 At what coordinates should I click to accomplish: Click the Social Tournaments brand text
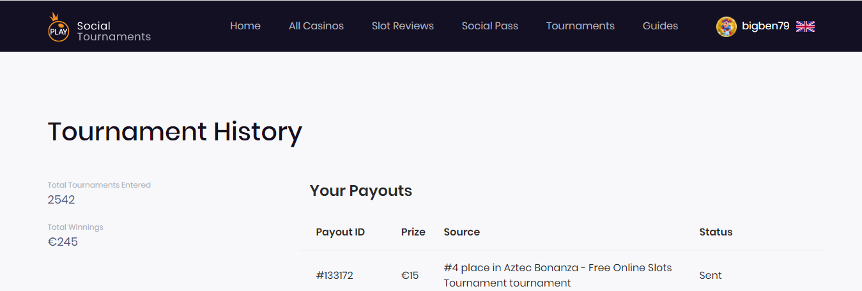[114, 31]
